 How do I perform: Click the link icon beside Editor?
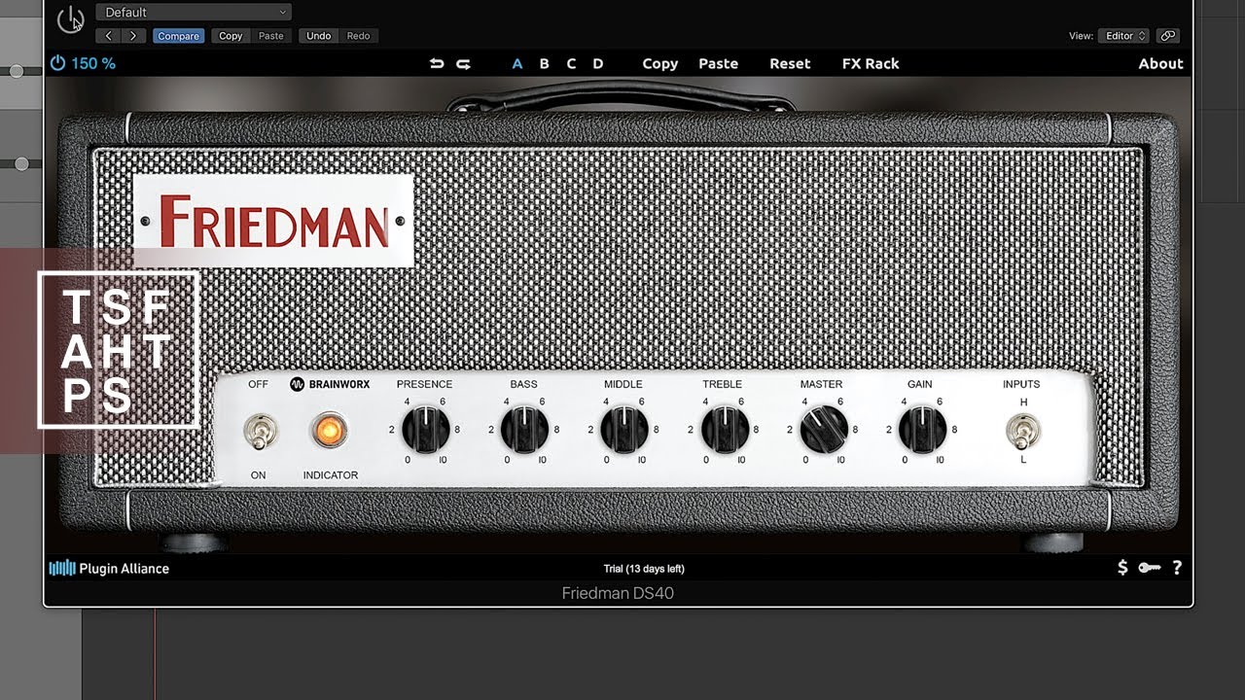[1168, 36]
